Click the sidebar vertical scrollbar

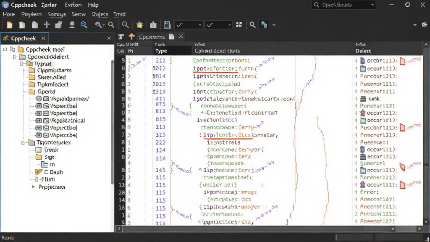112,122
